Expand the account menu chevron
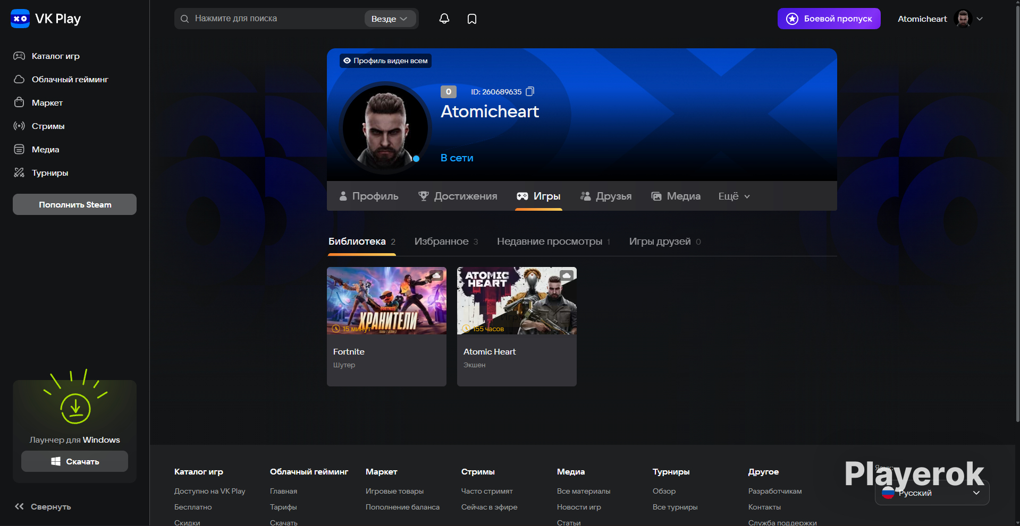The height and width of the screenshot is (526, 1020). point(980,19)
